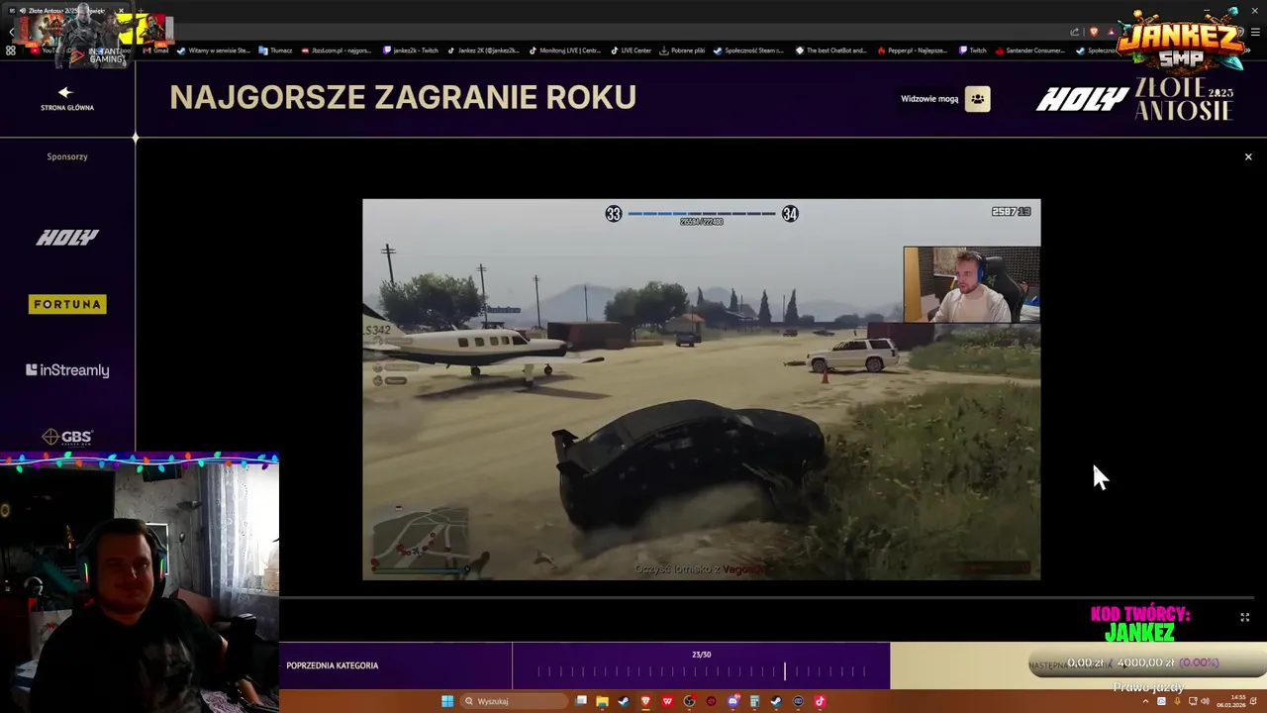Open the Tłumacz bookmark
1267x713 pixels.
[x=275, y=51]
